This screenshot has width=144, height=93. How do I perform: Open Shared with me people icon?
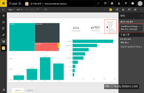pyautogui.click(x=3, y=35)
